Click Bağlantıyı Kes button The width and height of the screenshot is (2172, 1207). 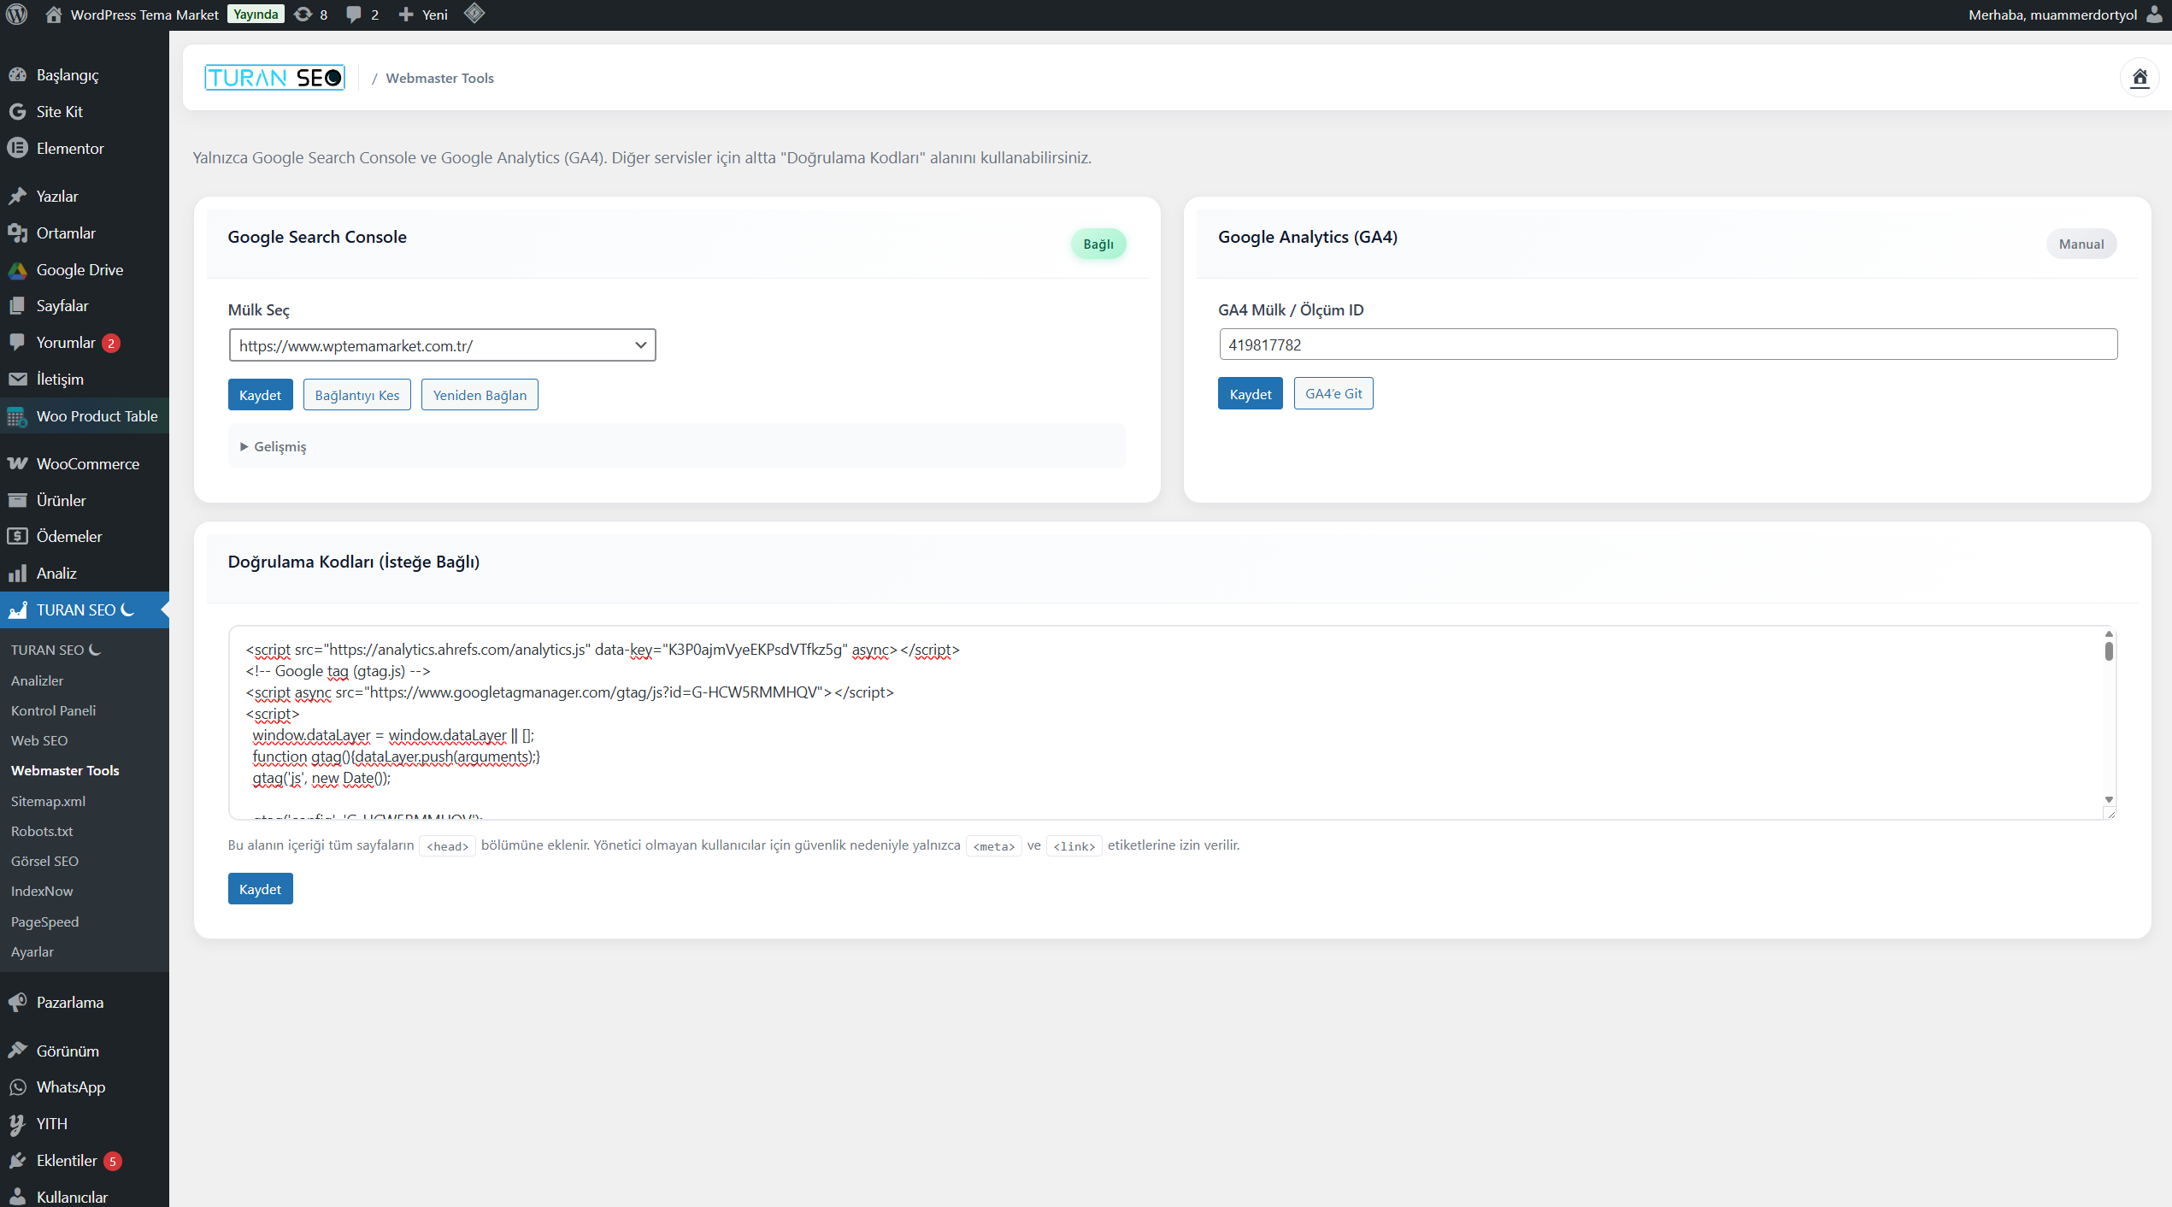(356, 395)
